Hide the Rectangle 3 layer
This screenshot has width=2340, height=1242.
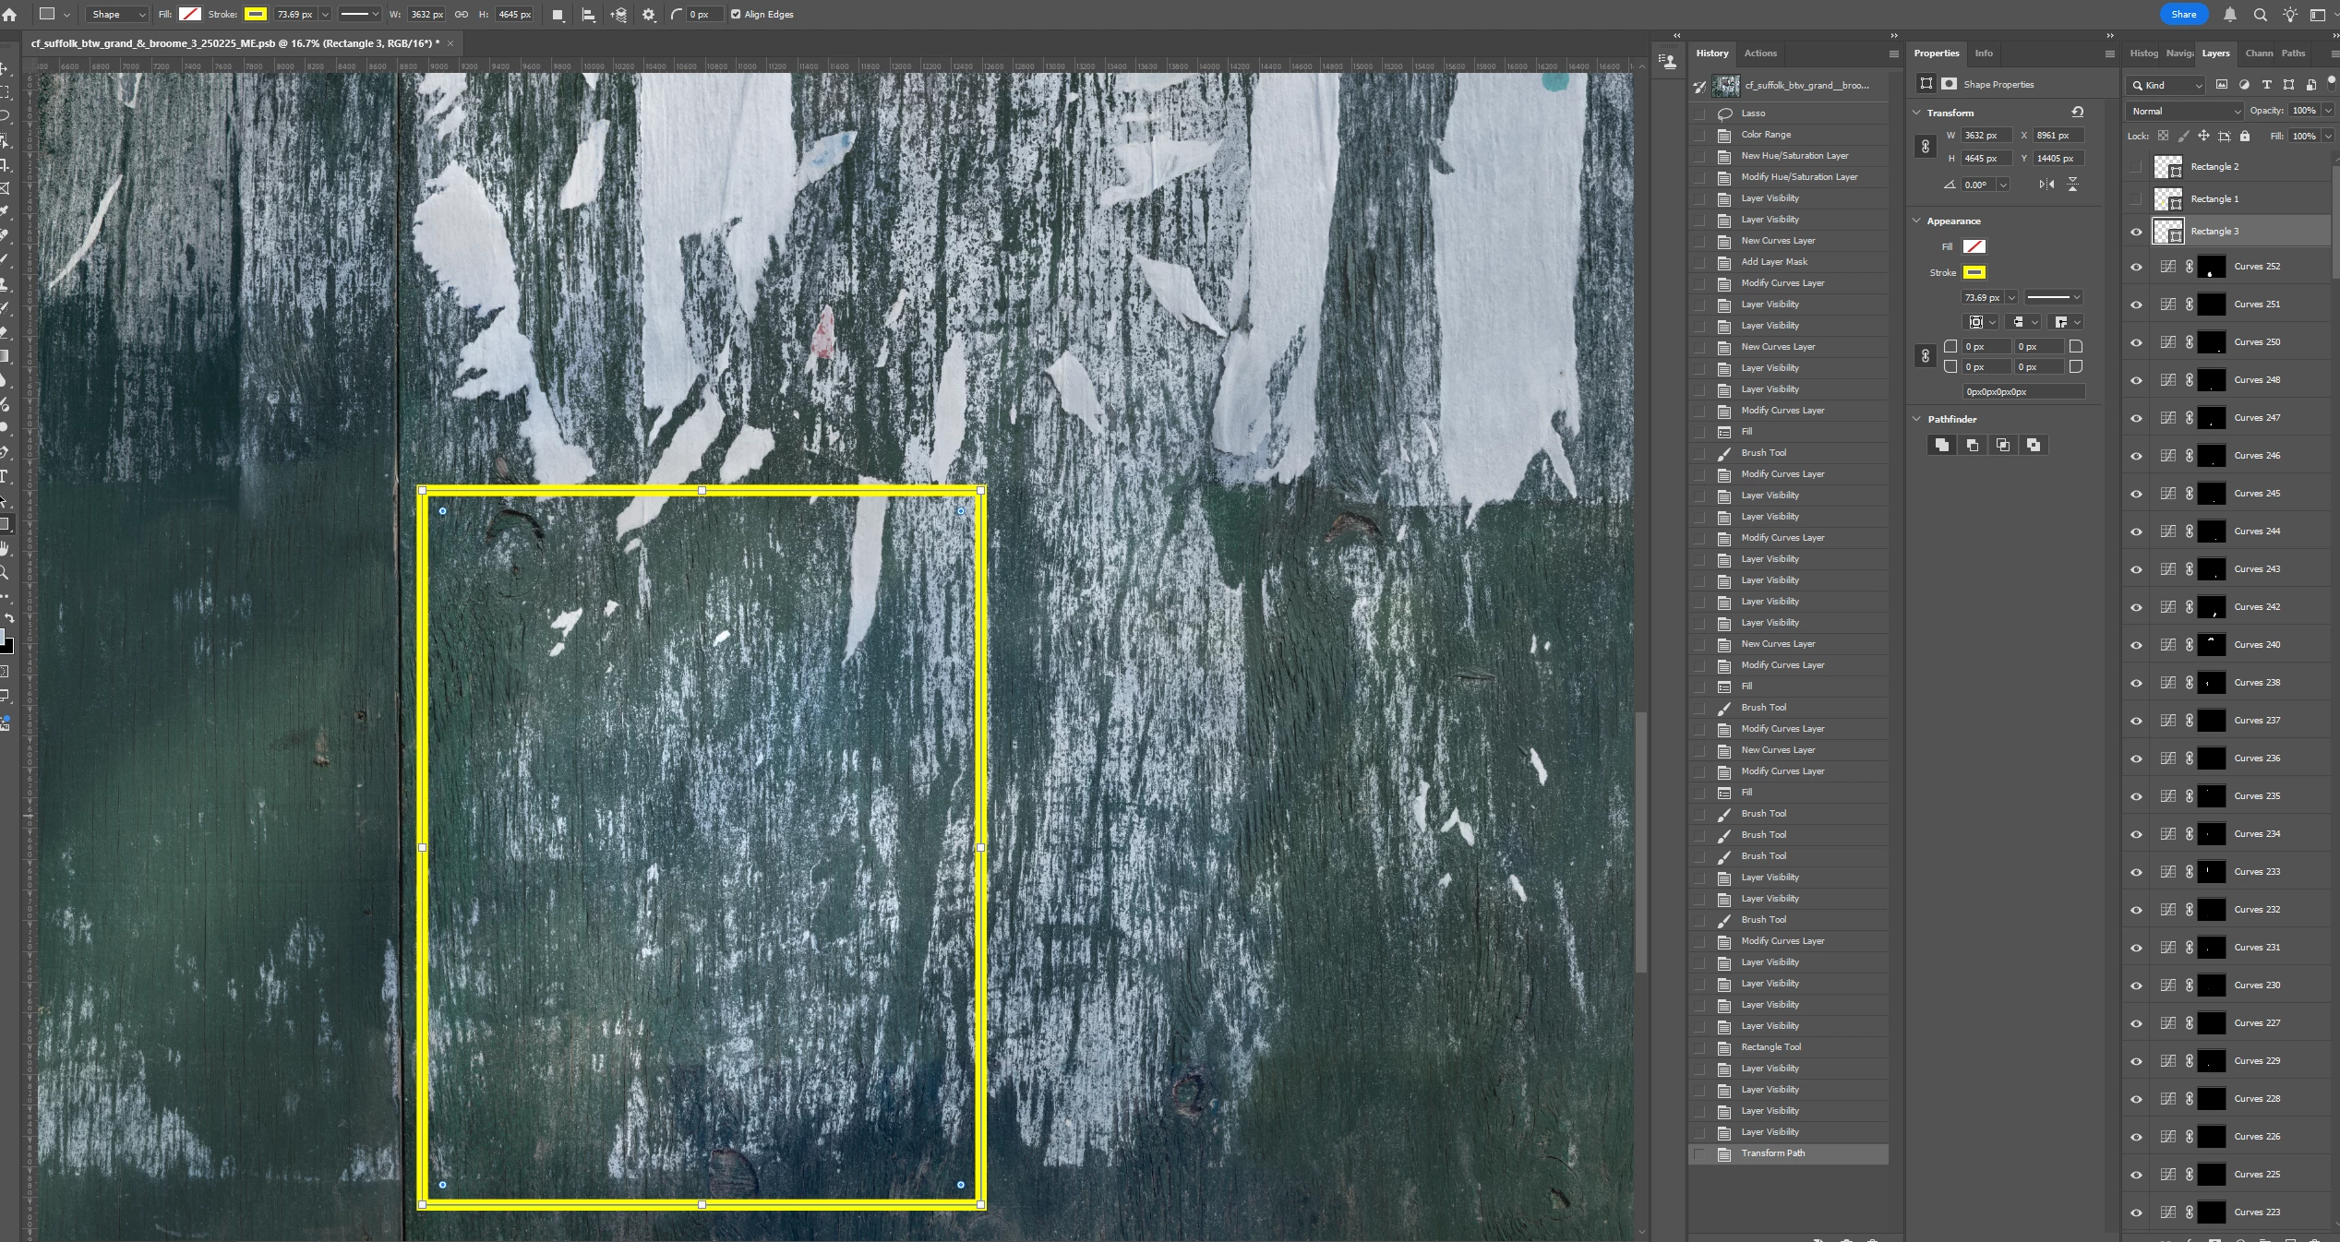click(x=2136, y=232)
